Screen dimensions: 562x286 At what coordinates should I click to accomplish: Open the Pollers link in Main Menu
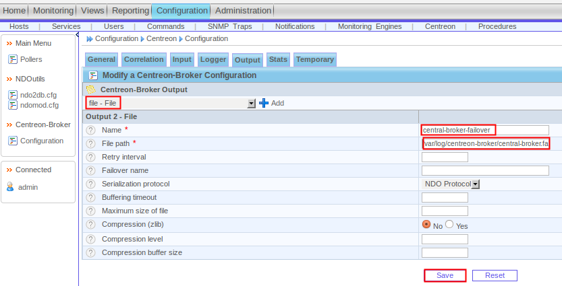[x=31, y=59]
